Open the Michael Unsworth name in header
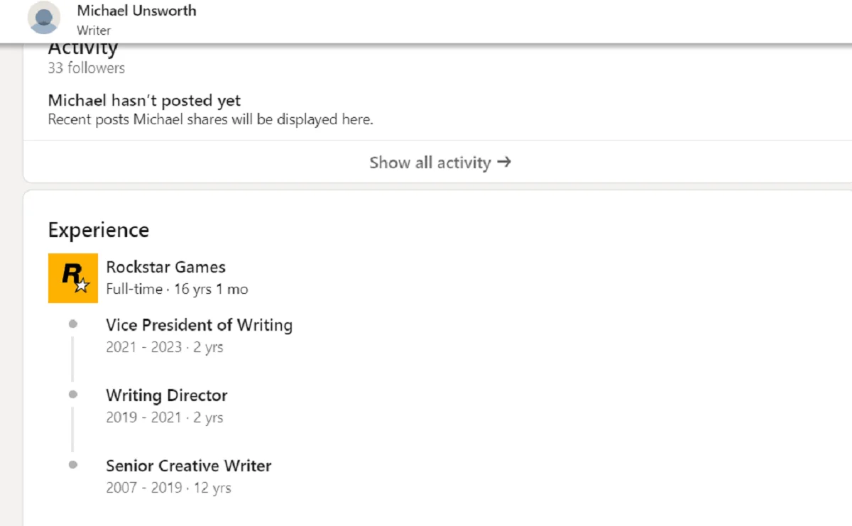 point(136,11)
